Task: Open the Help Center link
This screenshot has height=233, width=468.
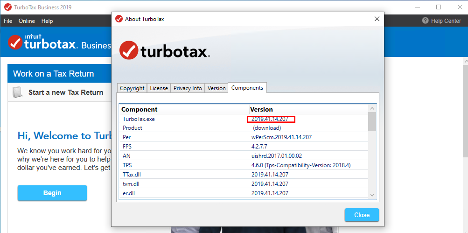Action: (x=446, y=21)
